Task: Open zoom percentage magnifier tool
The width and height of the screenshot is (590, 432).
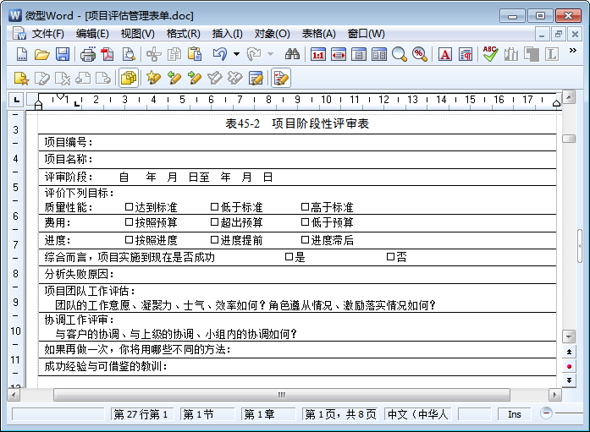Action: pos(420,55)
